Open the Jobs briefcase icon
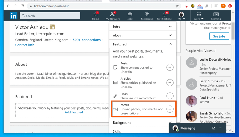The image size is (239, 137). [130, 16]
